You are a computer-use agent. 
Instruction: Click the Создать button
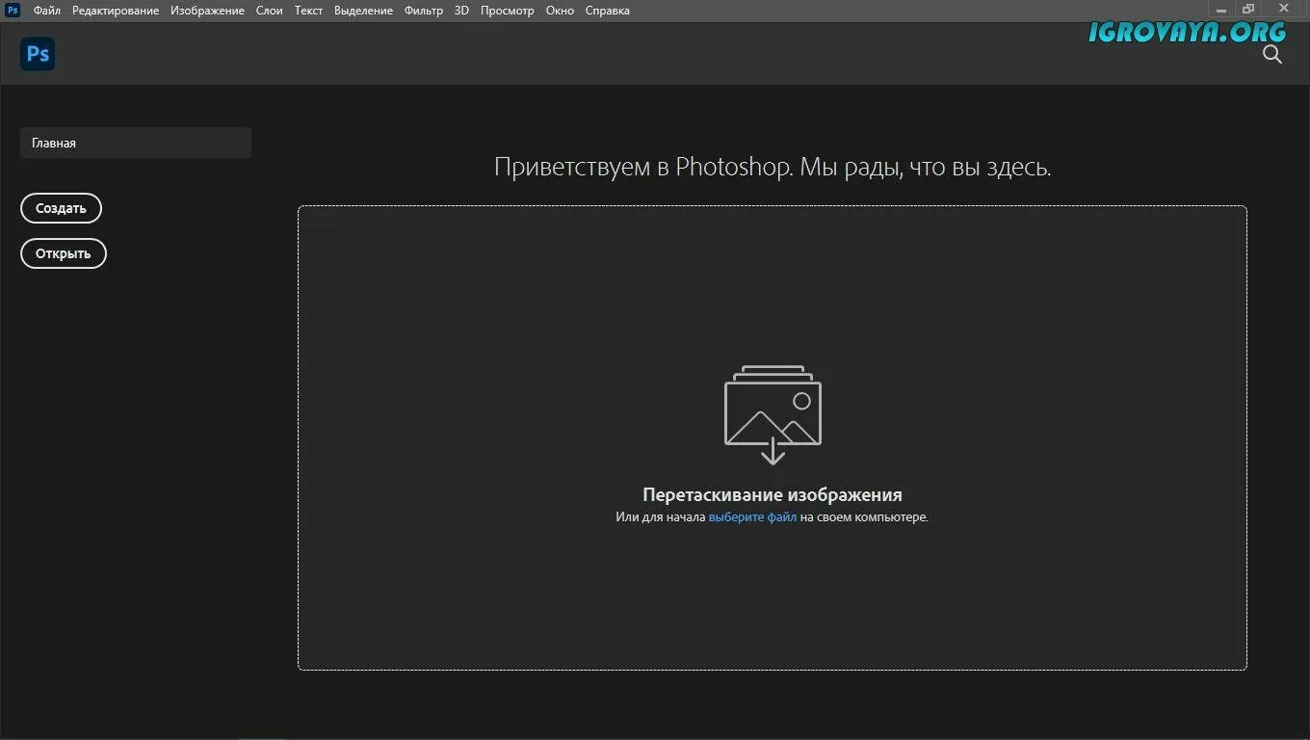(x=61, y=208)
